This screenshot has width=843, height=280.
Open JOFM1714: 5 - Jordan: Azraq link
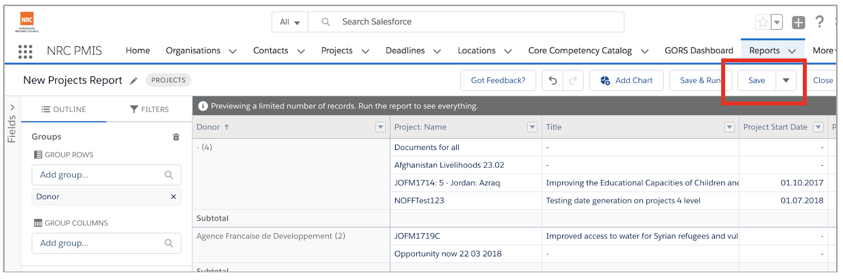tap(447, 183)
